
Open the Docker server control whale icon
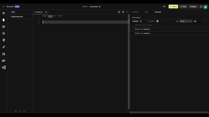coord(4,61)
